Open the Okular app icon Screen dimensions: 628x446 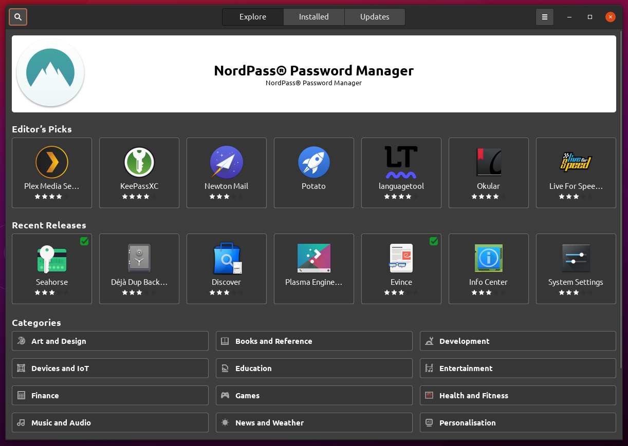pyautogui.click(x=489, y=162)
